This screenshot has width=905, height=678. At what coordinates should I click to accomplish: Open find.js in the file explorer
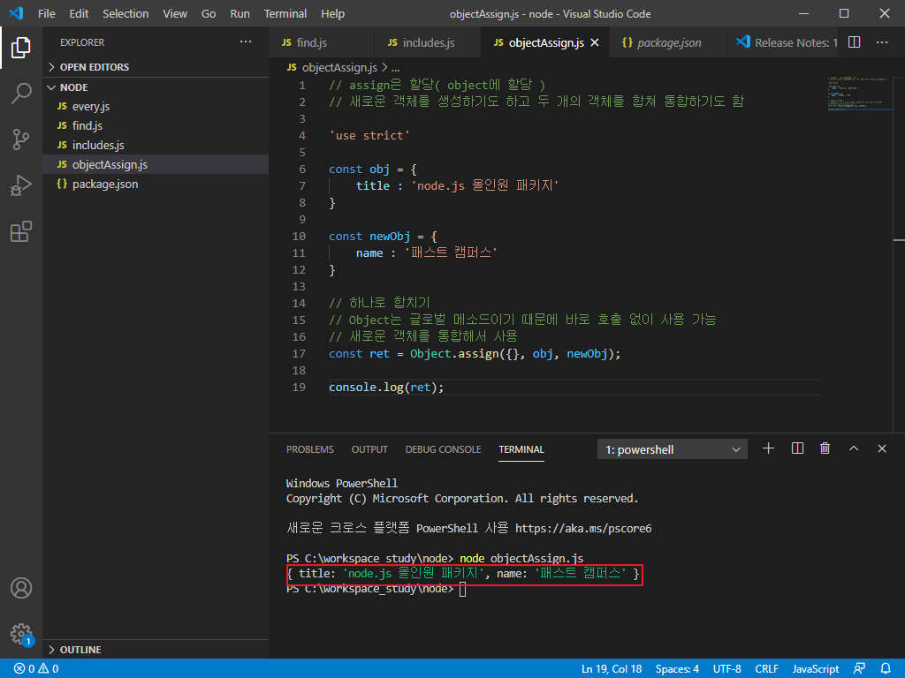pos(156,125)
